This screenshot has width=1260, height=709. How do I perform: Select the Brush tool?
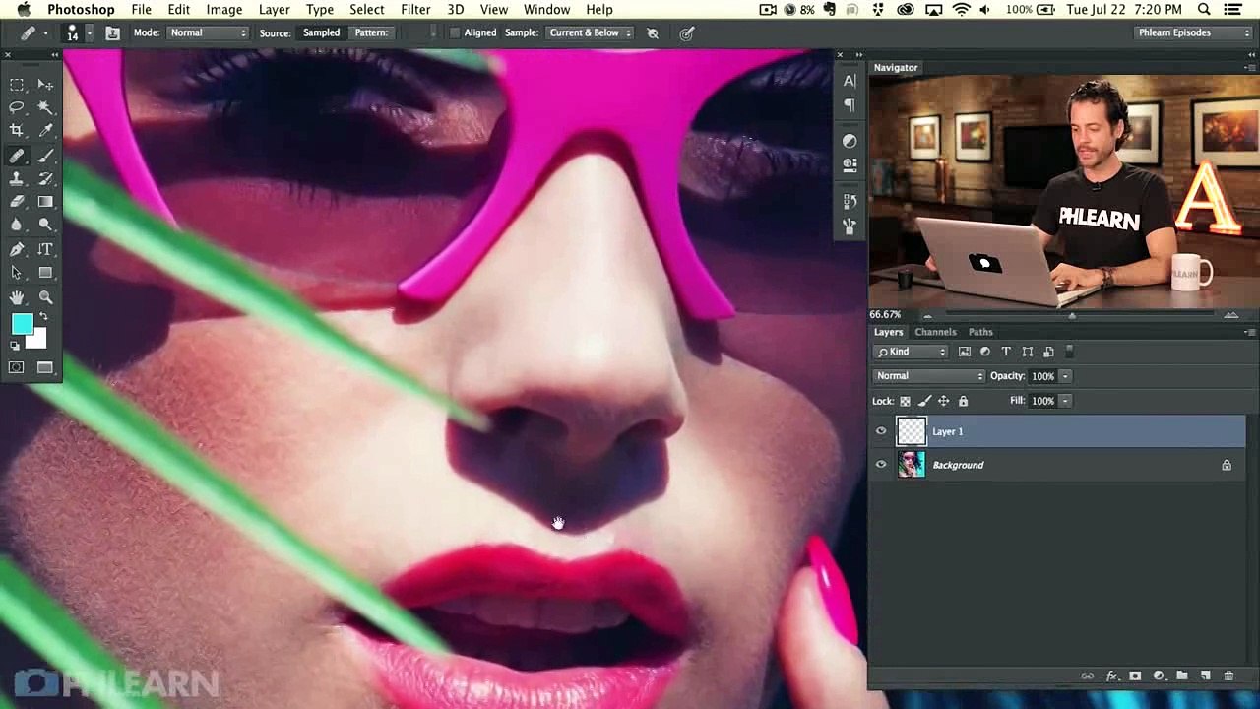click(45, 156)
